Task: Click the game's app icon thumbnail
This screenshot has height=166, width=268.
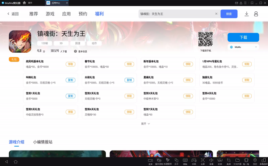Action: point(20,41)
